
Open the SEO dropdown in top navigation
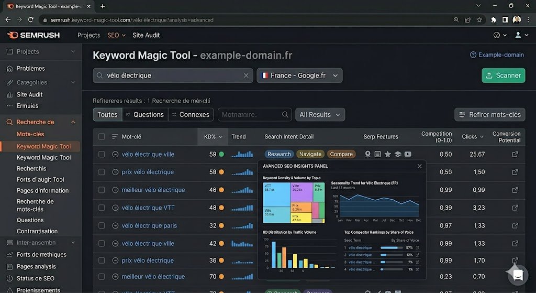[116, 35]
